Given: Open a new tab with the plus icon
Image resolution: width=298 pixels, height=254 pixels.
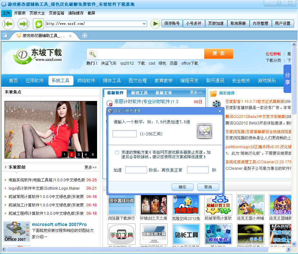Looking at the screenshot, I should tap(84, 35).
